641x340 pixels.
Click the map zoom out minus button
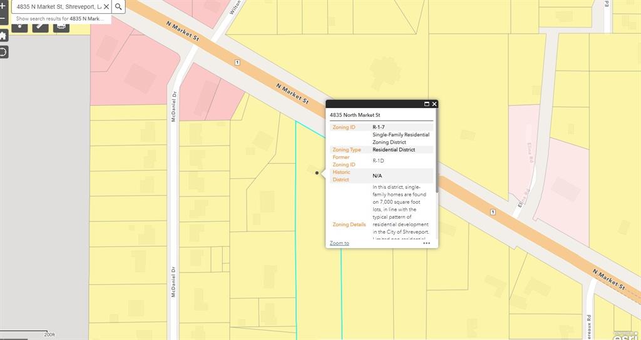3,19
